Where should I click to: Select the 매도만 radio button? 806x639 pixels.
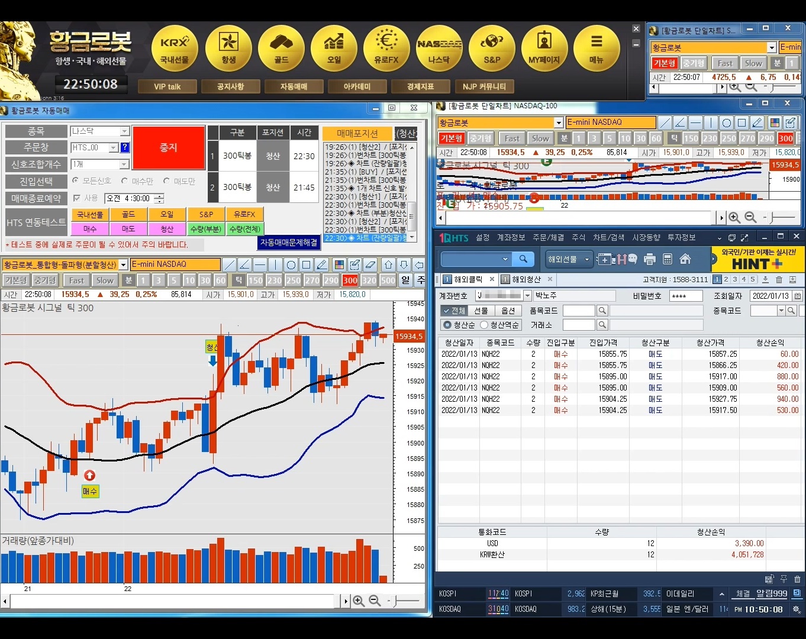[166, 181]
